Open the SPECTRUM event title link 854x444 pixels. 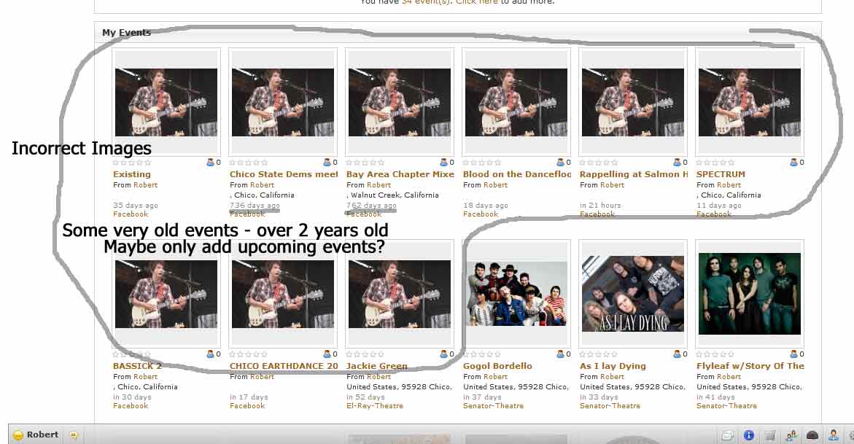pyautogui.click(x=721, y=174)
